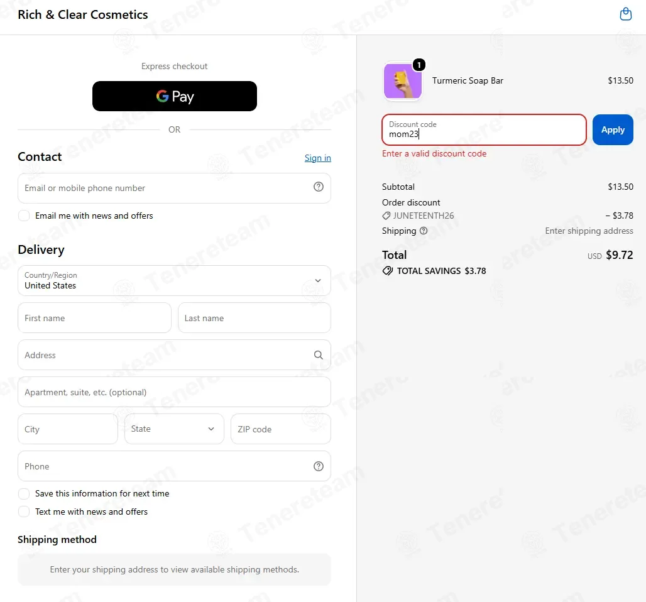The width and height of the screenshot is (646, 602).
Task: Open the shopping bag cart icon
Action: 625,14
